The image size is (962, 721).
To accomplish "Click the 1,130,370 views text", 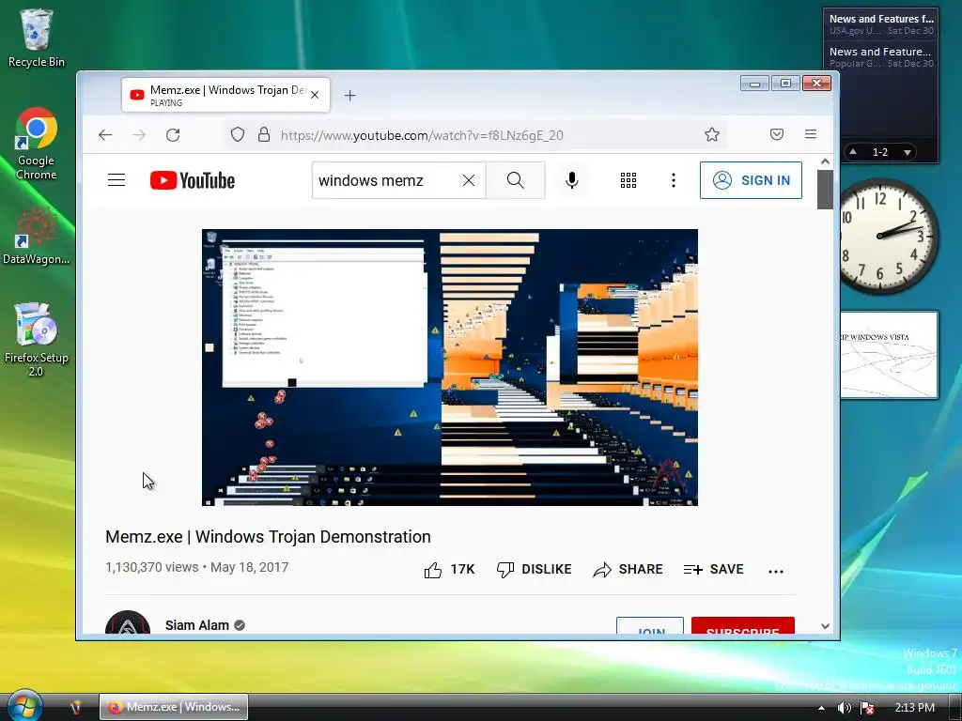I will pos(151,567).
